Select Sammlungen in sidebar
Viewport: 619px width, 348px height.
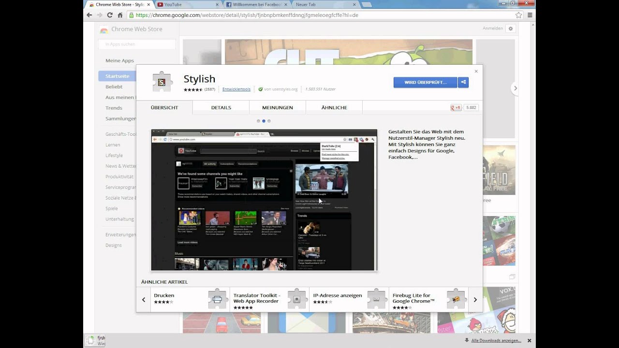(120, 118)
